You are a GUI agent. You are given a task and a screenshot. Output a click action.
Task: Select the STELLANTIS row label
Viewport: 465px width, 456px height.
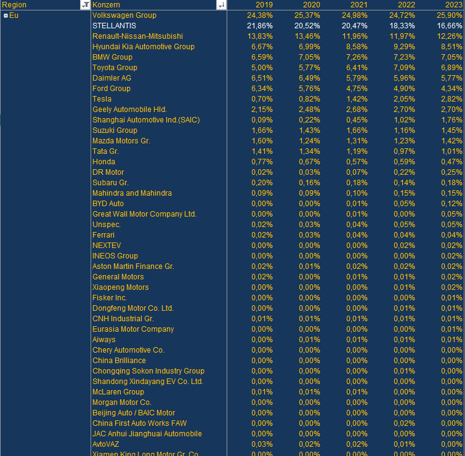114,26
